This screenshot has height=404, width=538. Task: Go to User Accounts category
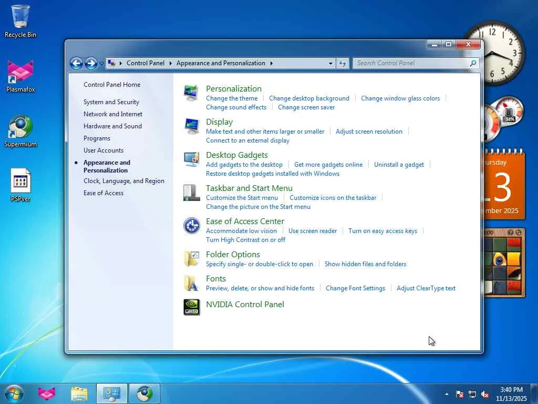(x=104, y=150)
